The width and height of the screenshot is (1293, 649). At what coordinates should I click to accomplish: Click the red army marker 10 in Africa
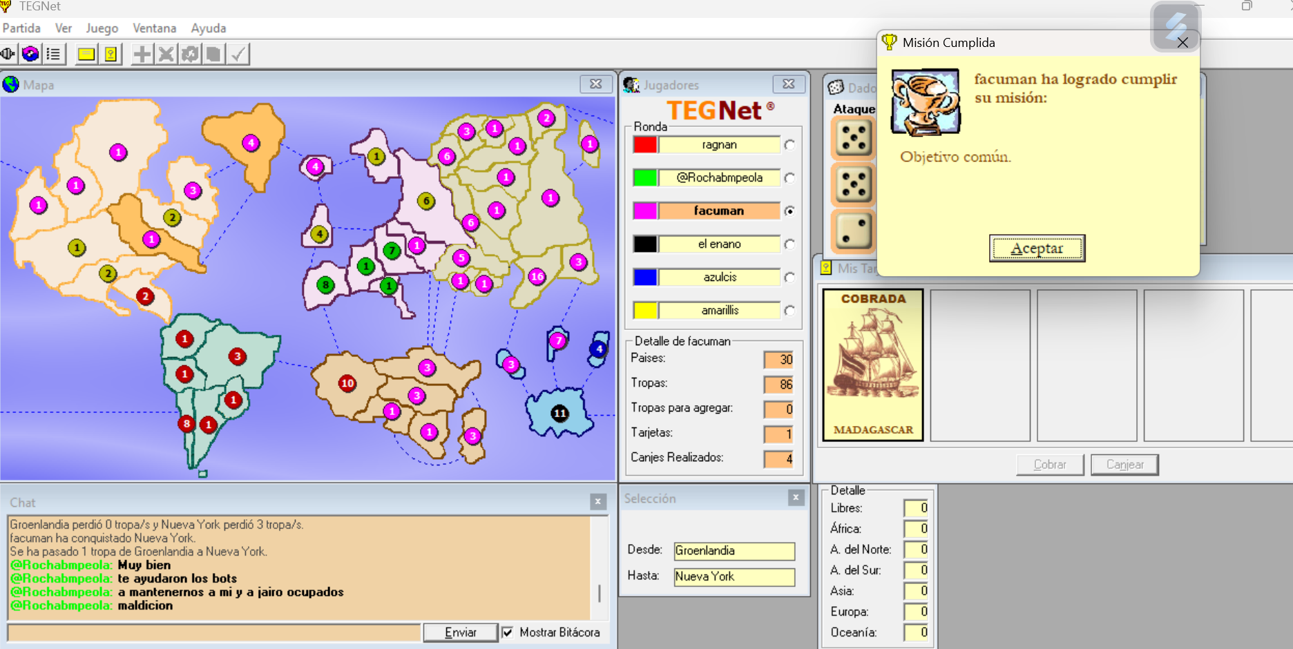(347, 382)
